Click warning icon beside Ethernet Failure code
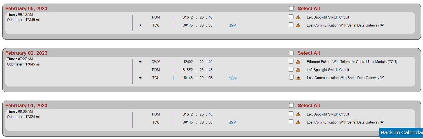 point(298,62)
